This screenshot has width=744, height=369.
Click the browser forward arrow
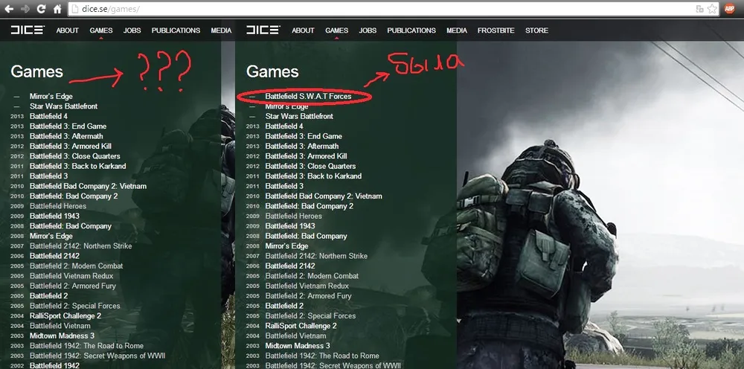(x=25, y=8)
